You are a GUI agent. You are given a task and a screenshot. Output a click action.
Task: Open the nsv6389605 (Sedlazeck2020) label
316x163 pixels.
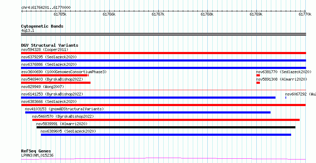[68, 131]
